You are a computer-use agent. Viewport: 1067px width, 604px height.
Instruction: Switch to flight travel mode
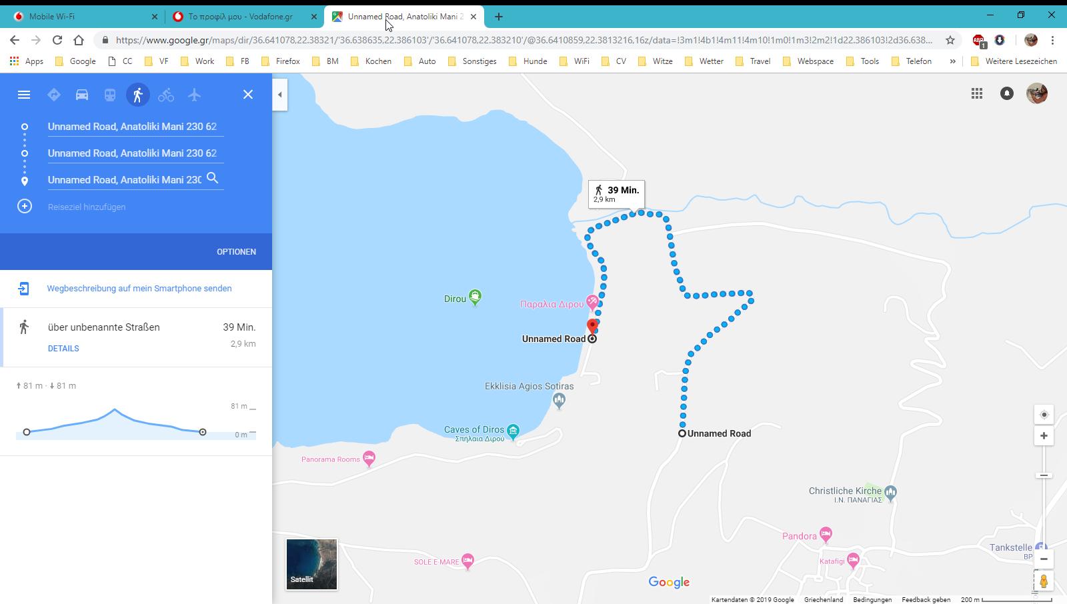tap(194, 95)
